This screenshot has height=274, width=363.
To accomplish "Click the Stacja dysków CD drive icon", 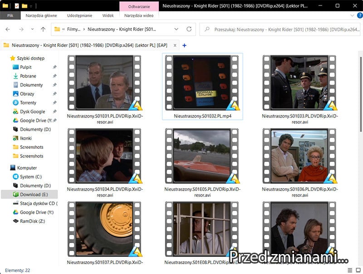I will [x=15, y=203].
